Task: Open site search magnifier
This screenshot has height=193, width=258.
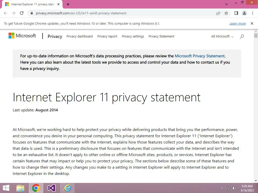Action: click(242, 36)
